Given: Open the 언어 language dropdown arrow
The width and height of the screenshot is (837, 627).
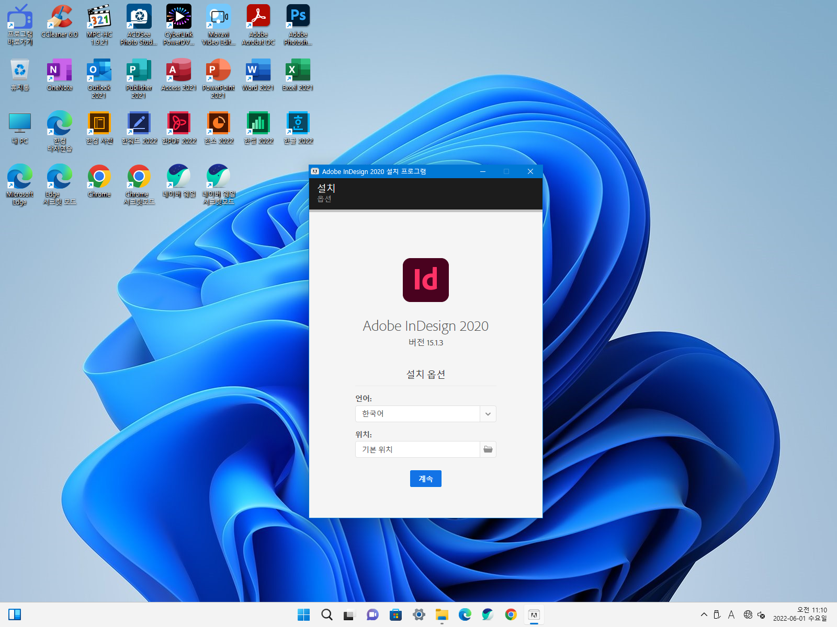Looking at the screenshot, I should (488, 414).
